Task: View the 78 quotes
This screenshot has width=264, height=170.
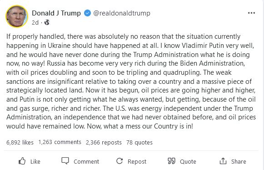Action: click(139, 143)
